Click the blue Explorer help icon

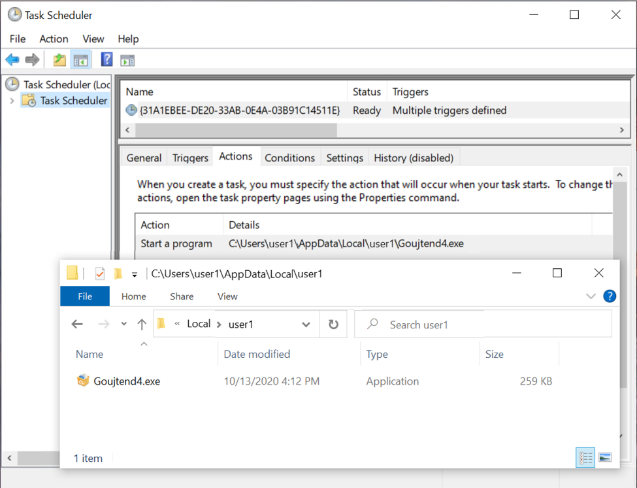pos(610,296)
